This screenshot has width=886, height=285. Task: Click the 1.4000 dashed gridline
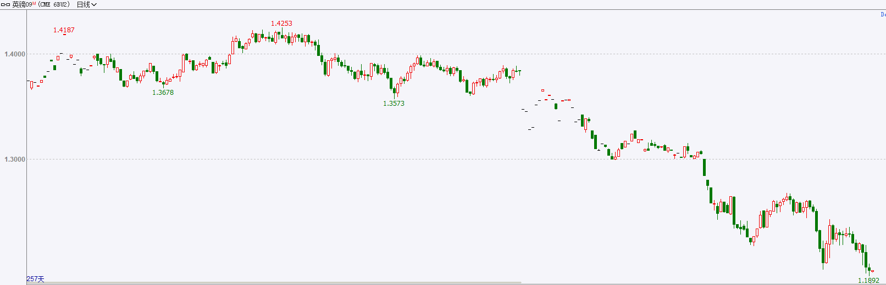point(456,54)
